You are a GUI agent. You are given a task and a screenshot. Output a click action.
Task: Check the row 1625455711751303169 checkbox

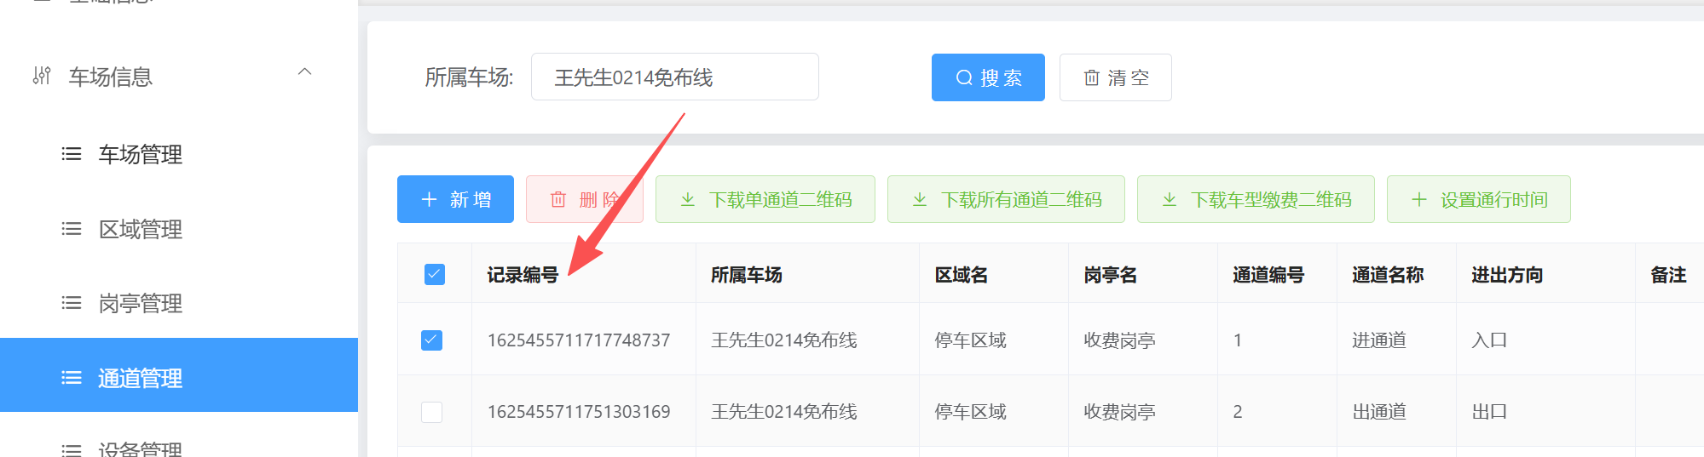[432, 412]
